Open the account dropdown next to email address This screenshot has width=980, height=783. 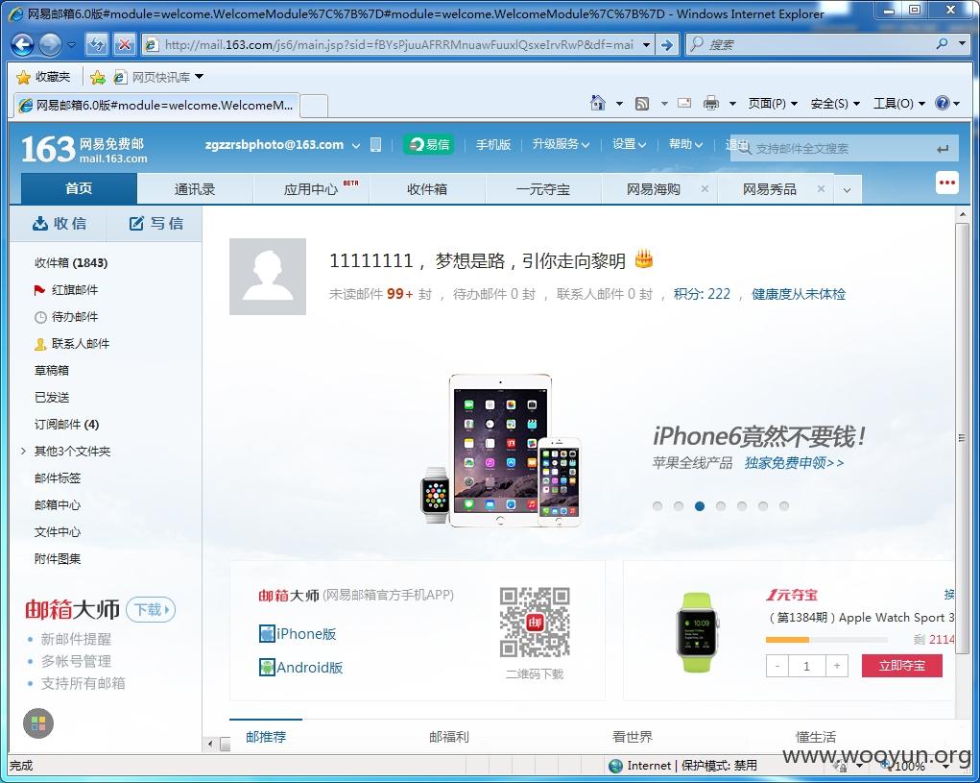pyautogui.click(x=356, y=145)
